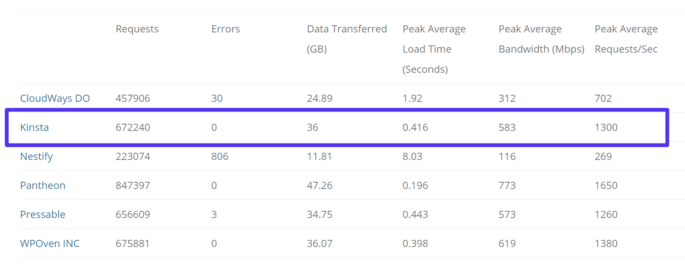This screenshot has height=271, width=685.
Task: Follow the Pantheon link
Action: coord(43,186)
